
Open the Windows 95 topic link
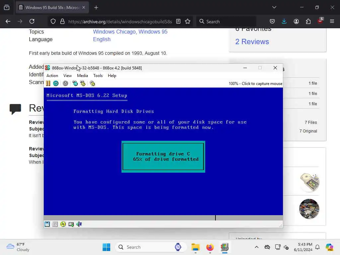[x=153, y=32]
